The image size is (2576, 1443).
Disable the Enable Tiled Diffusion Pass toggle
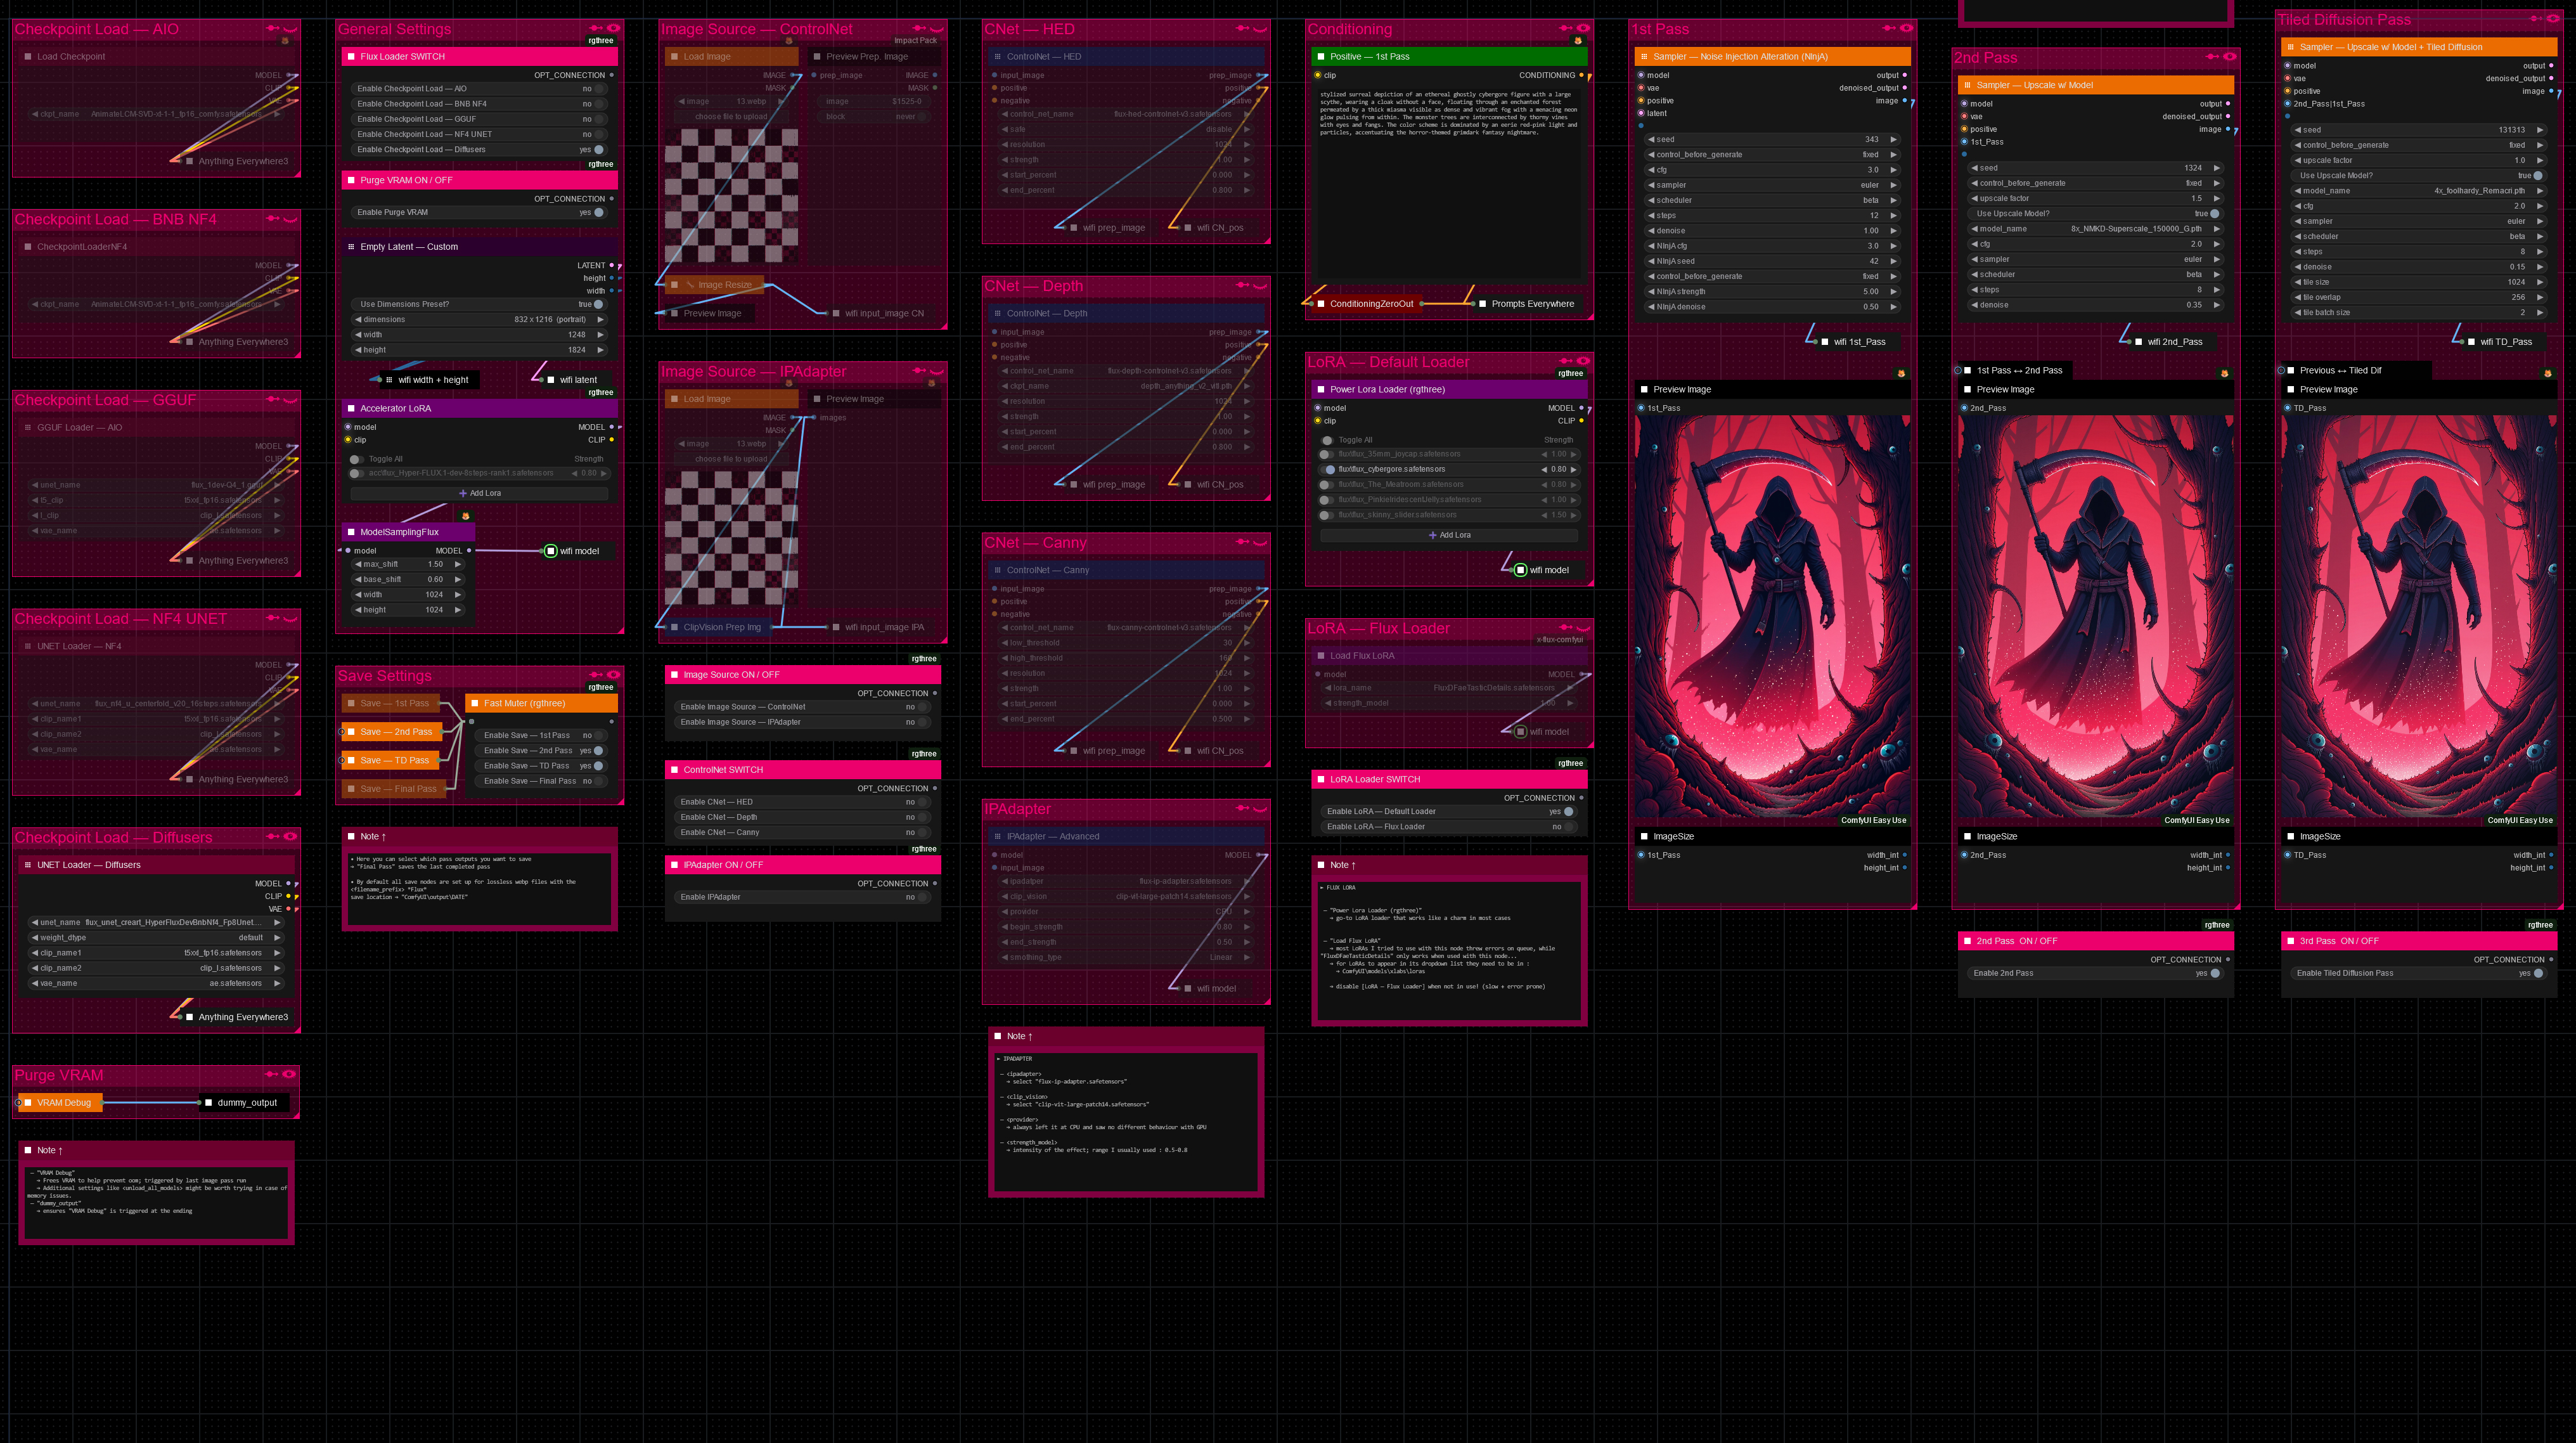coord(2537,973)
